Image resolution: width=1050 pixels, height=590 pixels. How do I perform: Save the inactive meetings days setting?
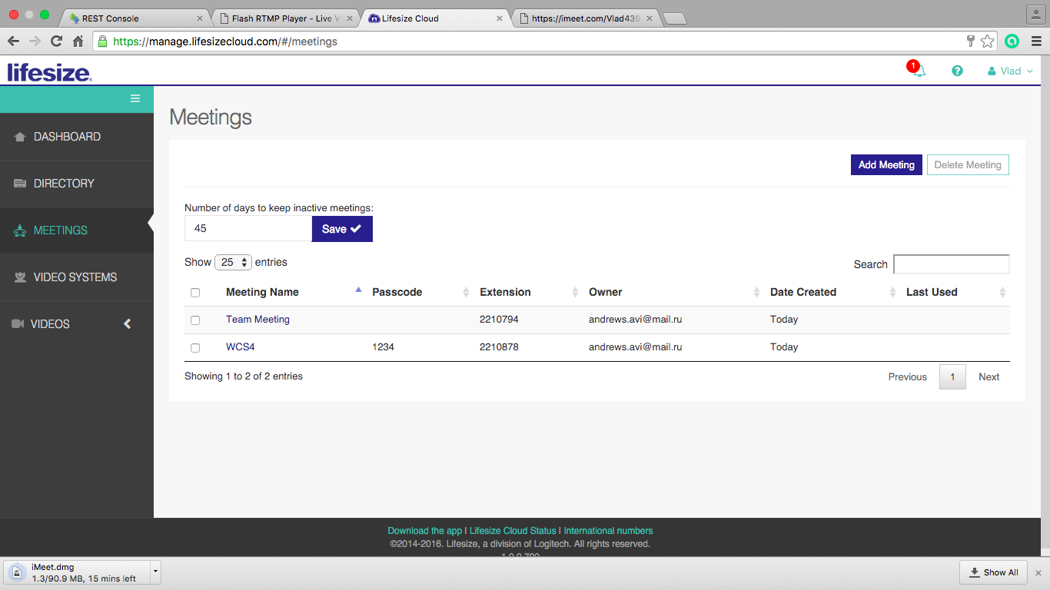point(342,229)
